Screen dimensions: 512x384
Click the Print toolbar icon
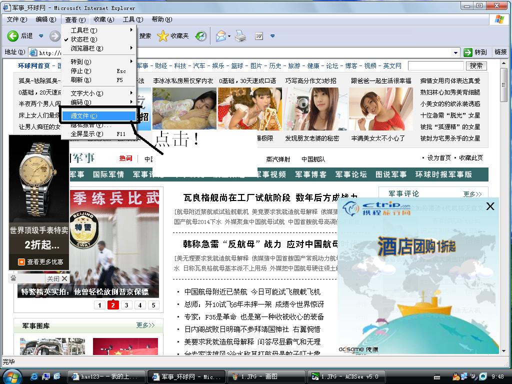[x=240, y=36]
